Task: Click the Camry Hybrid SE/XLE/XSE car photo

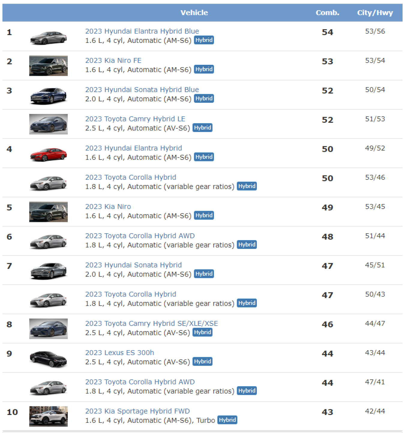Action: pyautogui.click(x=48, y=329)
